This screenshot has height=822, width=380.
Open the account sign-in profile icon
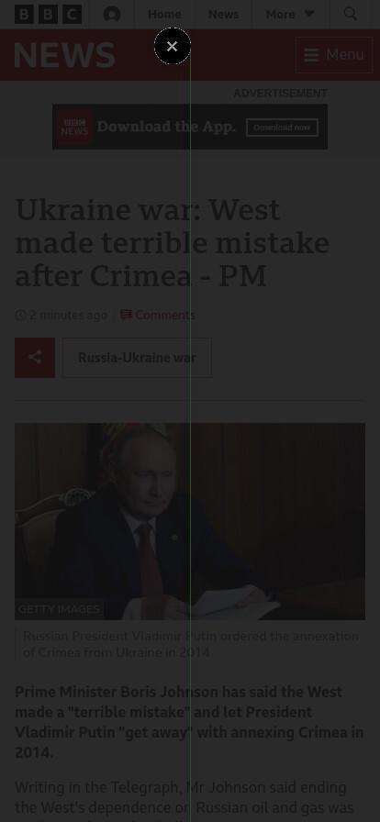112,14
